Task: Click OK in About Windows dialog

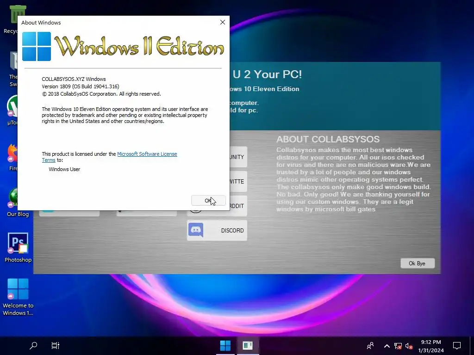Action: (208, 201)
